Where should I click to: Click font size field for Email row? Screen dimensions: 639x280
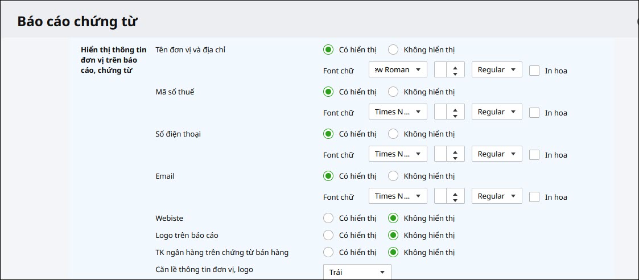(440, 196)
